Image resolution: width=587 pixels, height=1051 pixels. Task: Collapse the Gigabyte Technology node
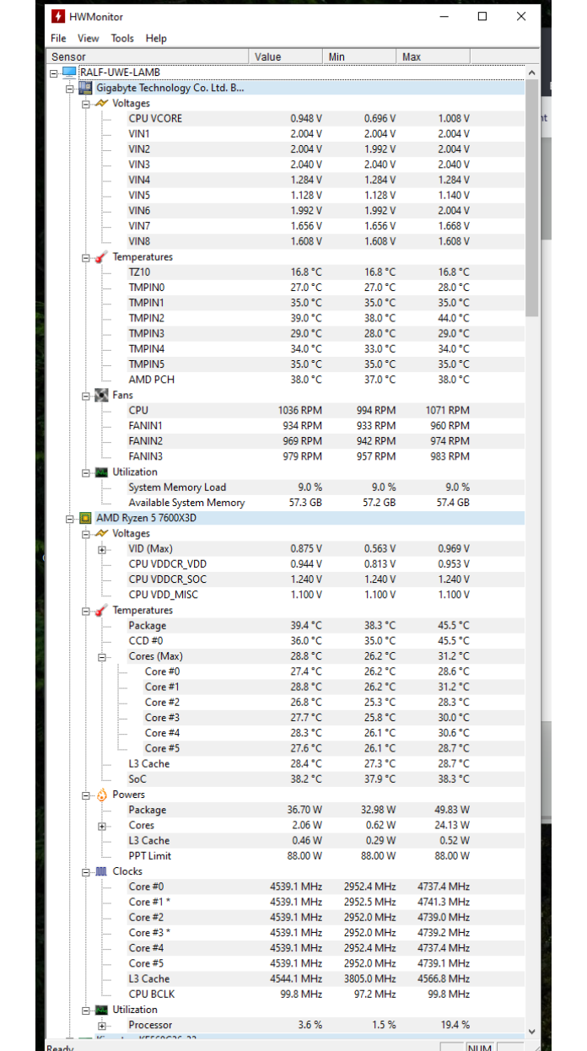click(x=70, y=88)
